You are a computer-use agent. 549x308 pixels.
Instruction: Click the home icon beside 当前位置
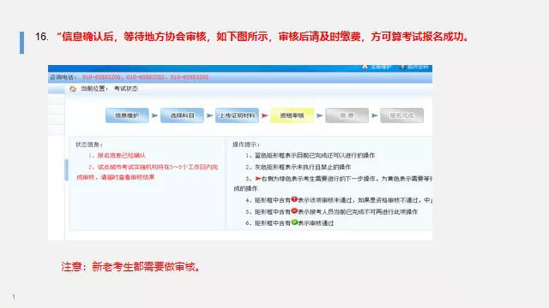[73, 89]
